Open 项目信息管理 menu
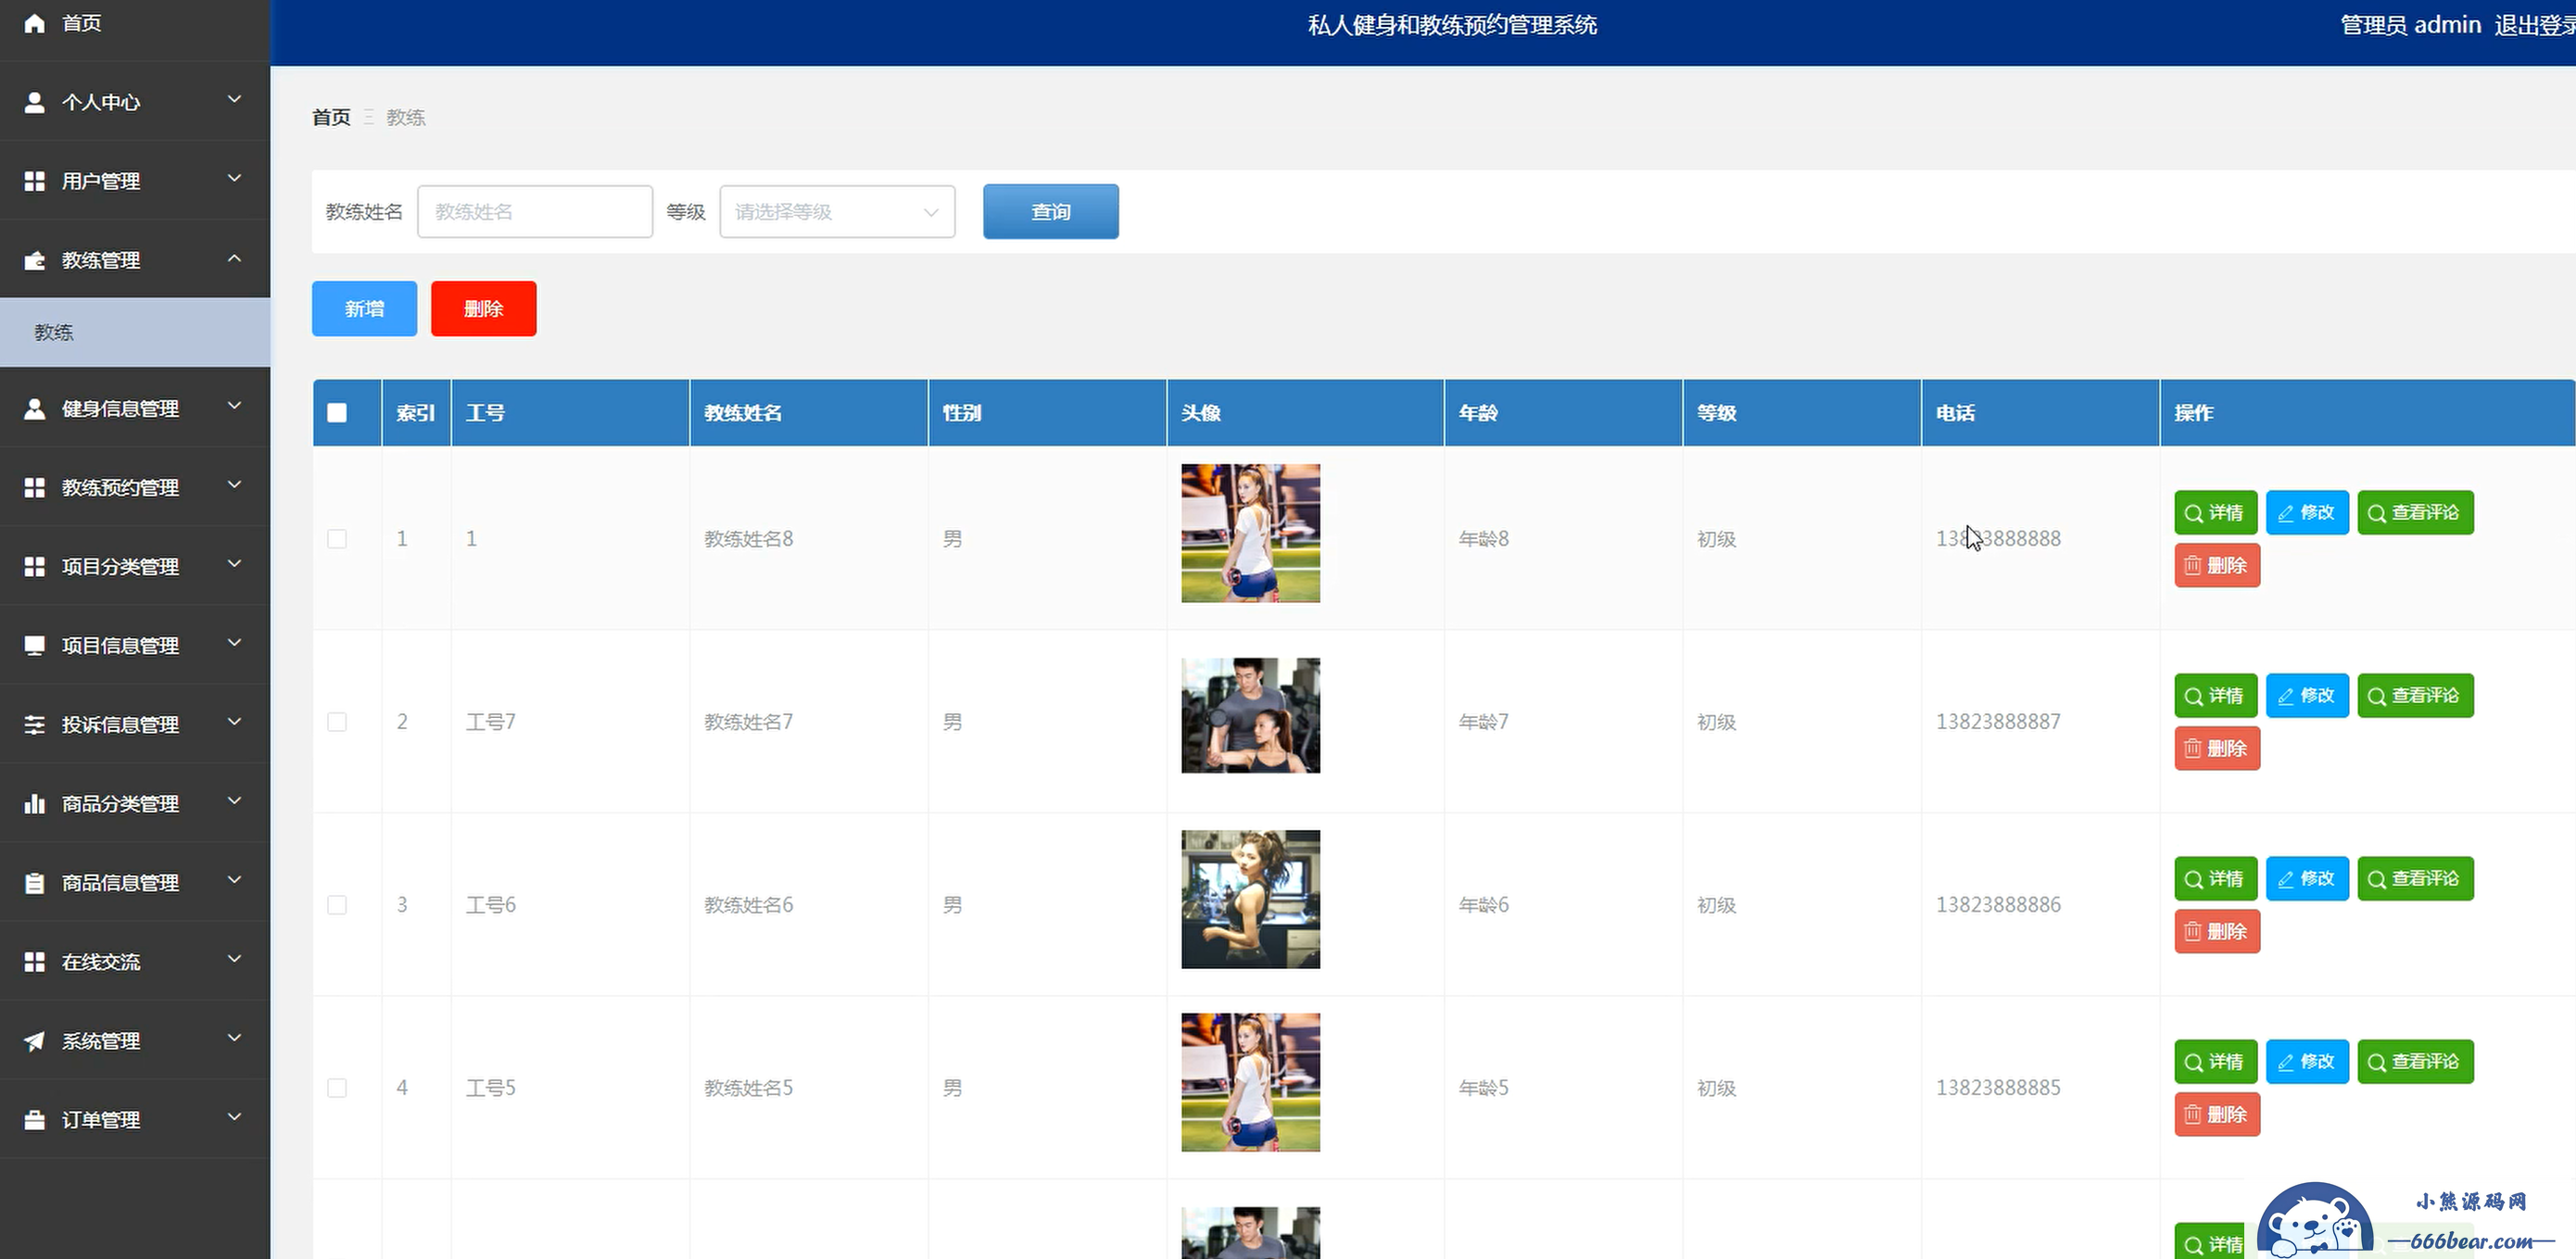This screenshot has width=2576, height=1259. [135, 645]
